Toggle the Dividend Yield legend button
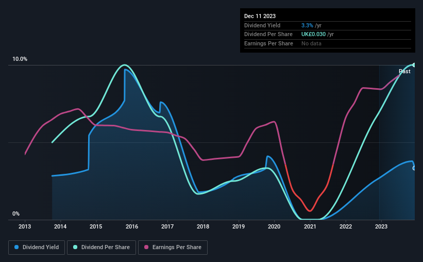This screenshot has width=423, height=262. [37, 248]
